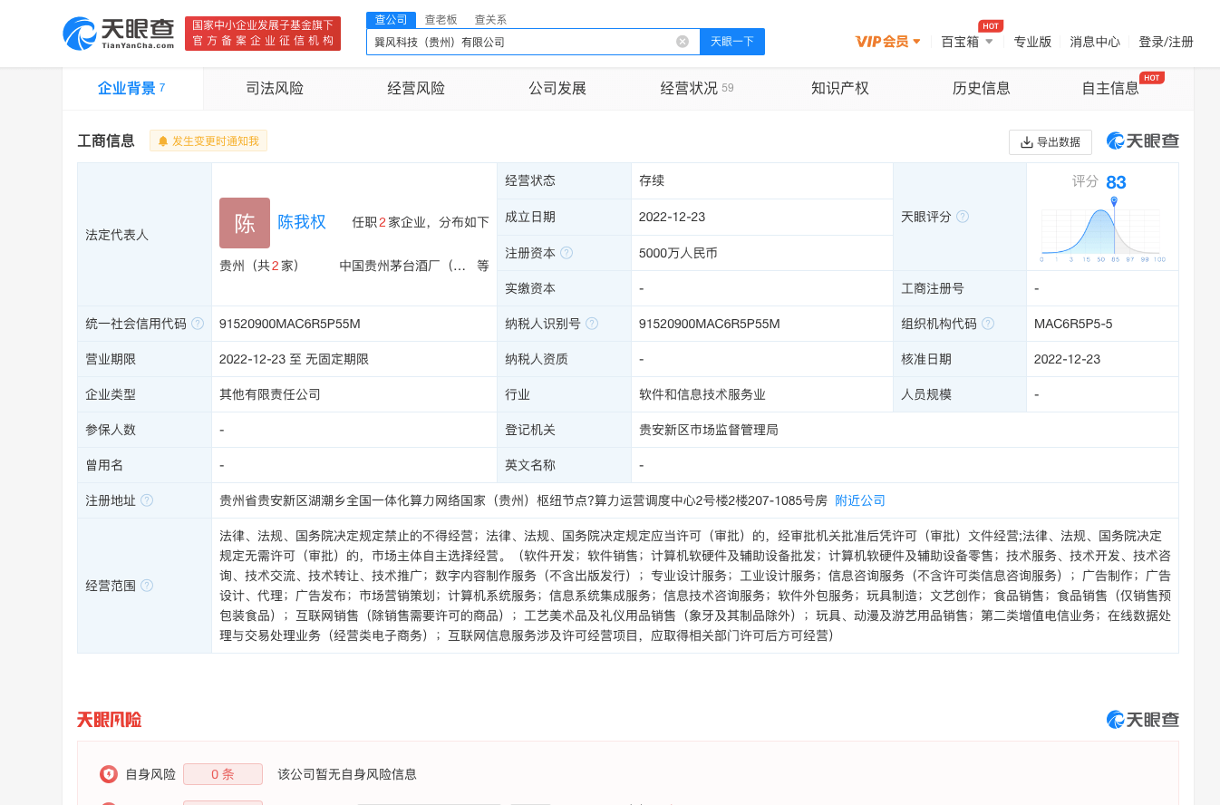Click the 5000万人民币 registered capital value
1220x805 pixels.
point(678,253)
